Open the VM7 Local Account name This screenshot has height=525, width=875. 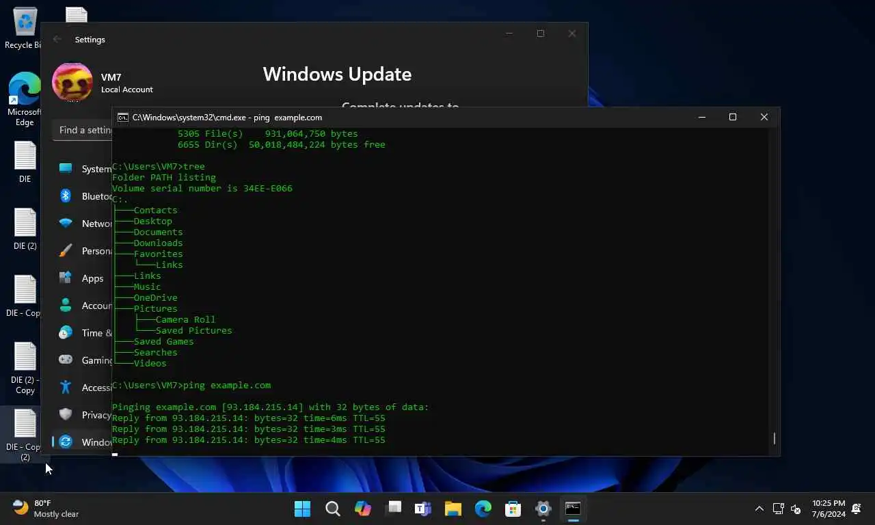(126, 83)
